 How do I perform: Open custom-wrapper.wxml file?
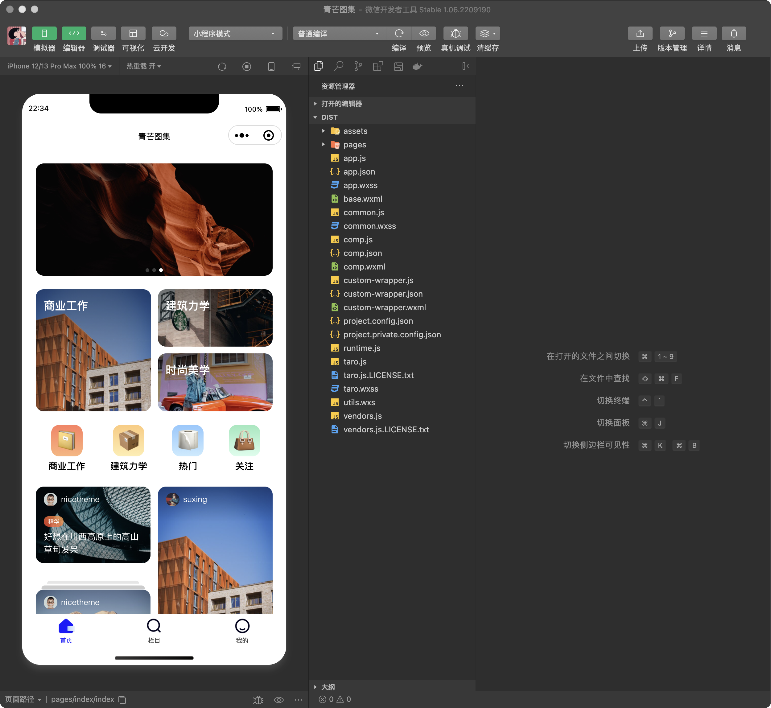coord(392,307)
